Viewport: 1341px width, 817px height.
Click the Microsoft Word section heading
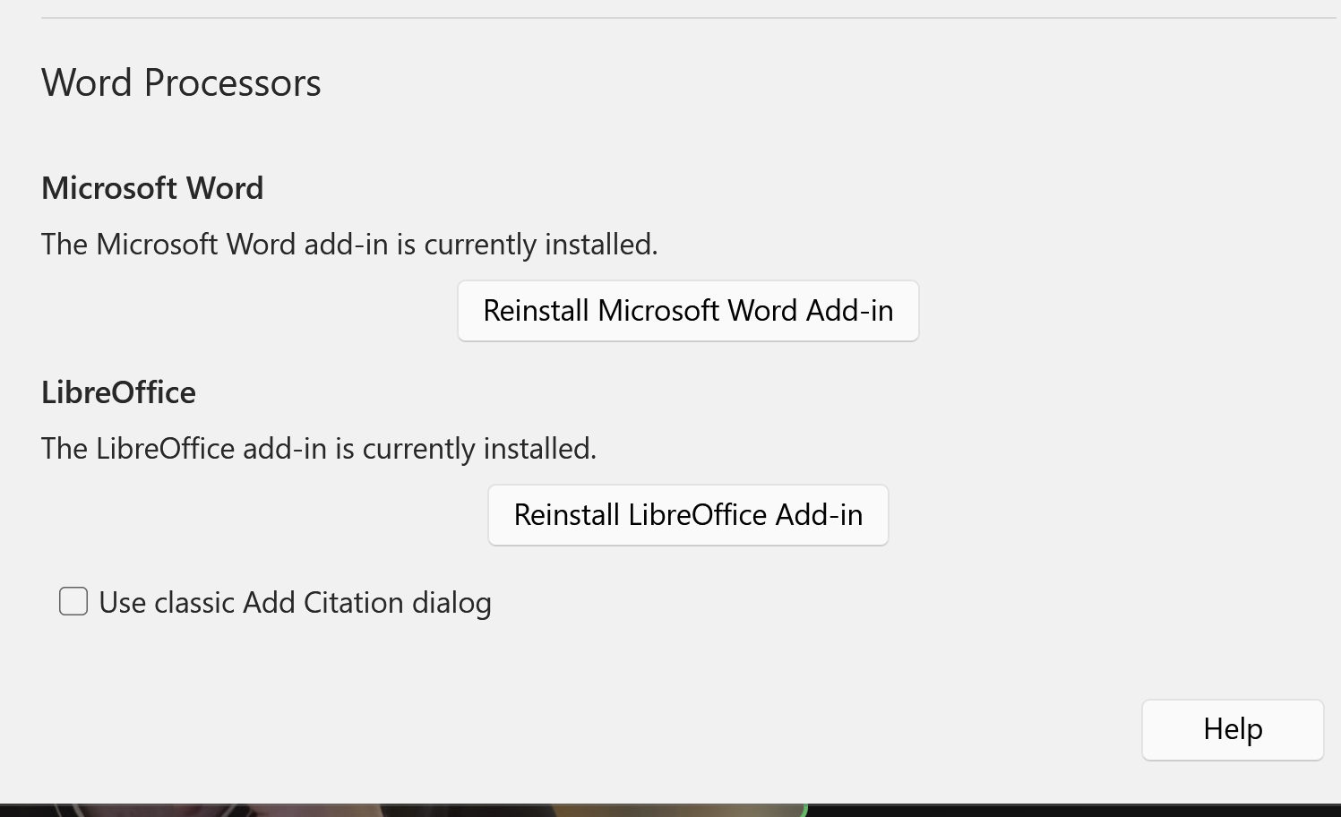(152, 188)
